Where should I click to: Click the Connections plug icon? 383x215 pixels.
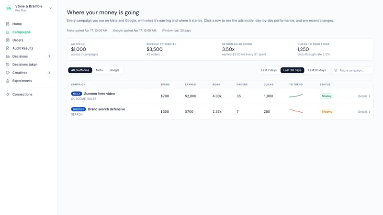(x=8, y=94)
